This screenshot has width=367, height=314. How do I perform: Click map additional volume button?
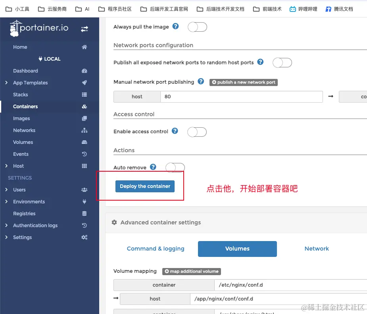[x=192, y=272]
